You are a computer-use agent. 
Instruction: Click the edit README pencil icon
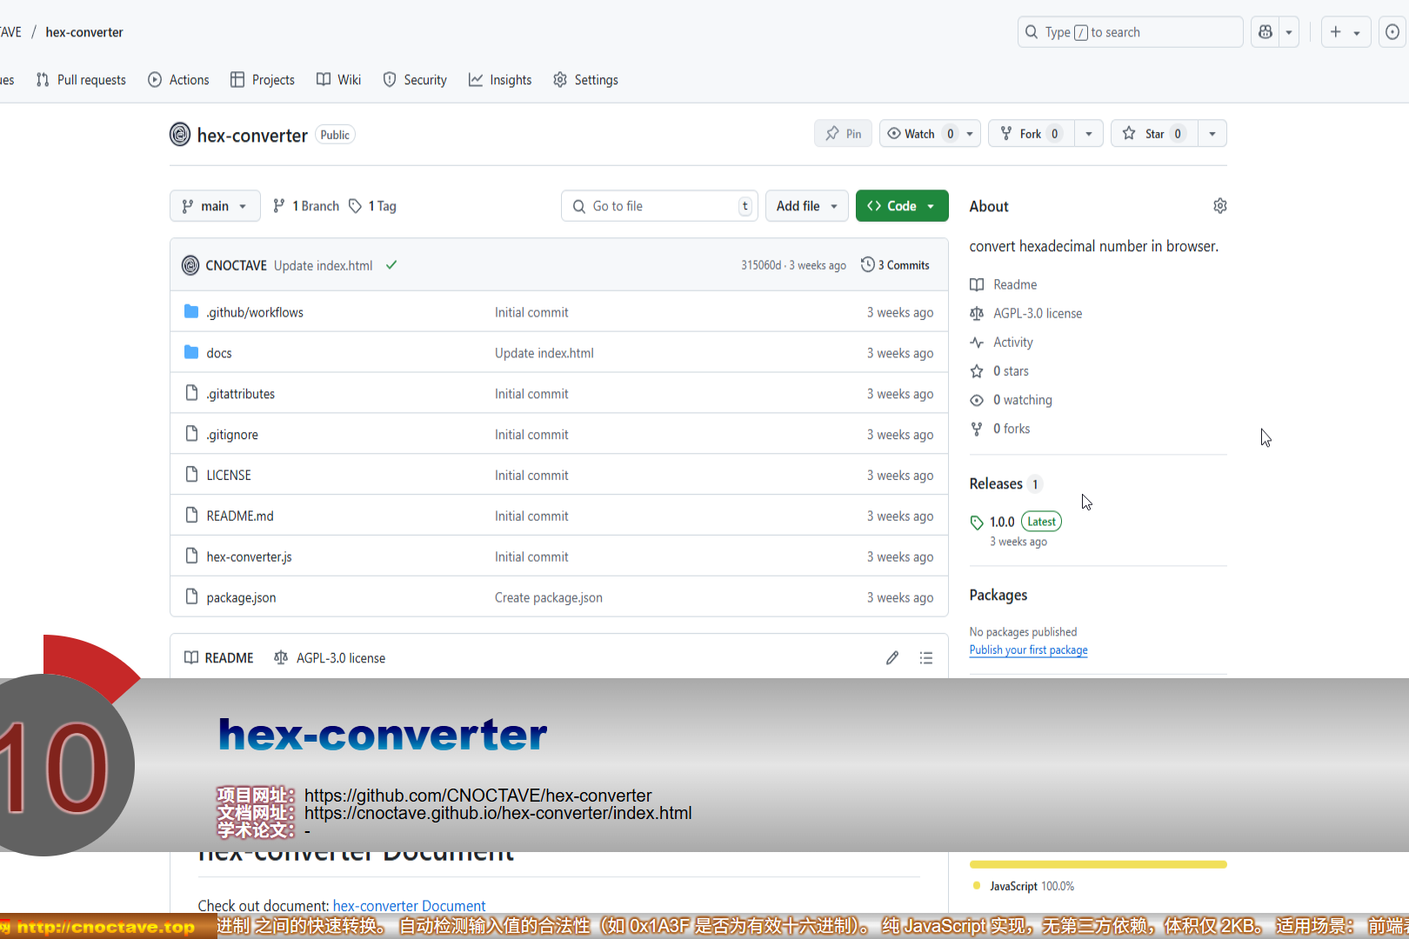[892, 658]
